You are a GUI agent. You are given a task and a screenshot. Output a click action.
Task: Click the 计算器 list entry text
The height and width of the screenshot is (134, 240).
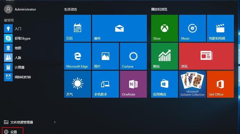[x=20, y=67]
